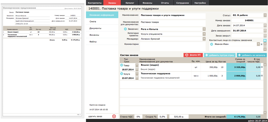The image size is (268, 122).
Task: Expand the Статус dropdown
Action: point(265,15)
